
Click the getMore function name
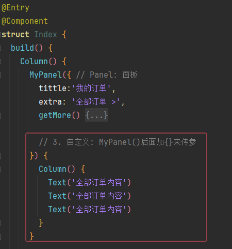(x=55, y=115)
